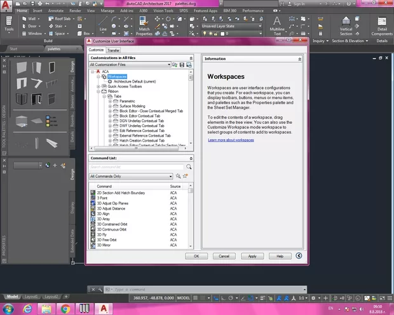Click the find command magnifier icon
Viewport: 394px width, 315px height.
(189, 167)
